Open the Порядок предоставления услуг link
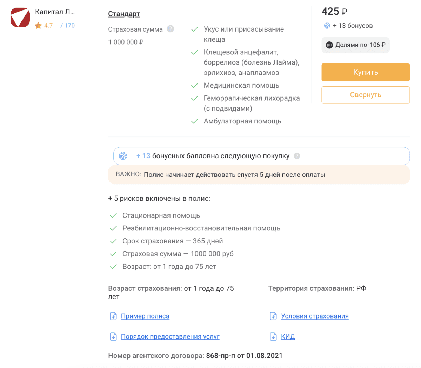This screenshot has width=421, height=368. (x=170, y=336)
